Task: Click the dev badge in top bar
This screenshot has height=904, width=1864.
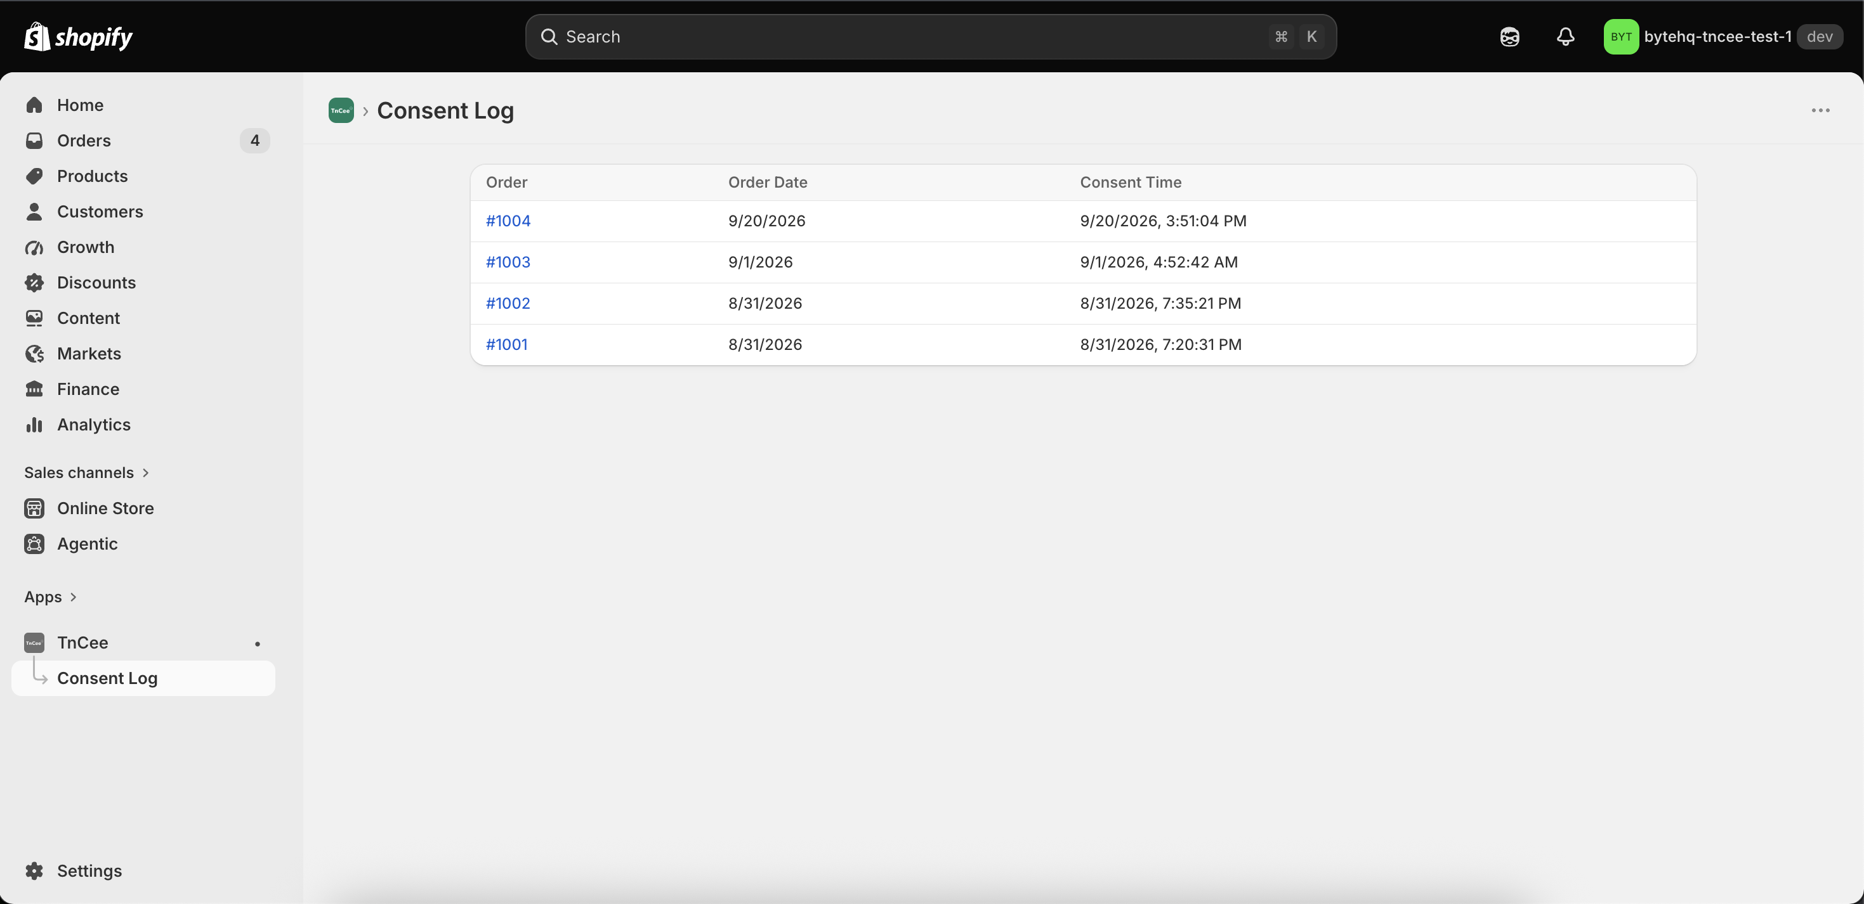Action: [1819, 36]
